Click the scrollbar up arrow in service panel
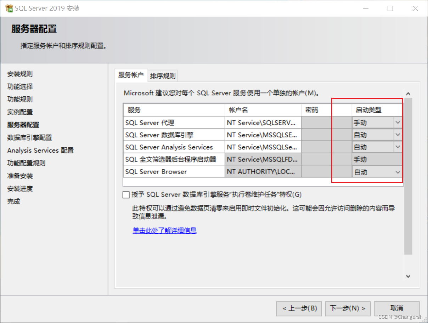This screenshot has width=428, height=323. [x=408, y=94]
